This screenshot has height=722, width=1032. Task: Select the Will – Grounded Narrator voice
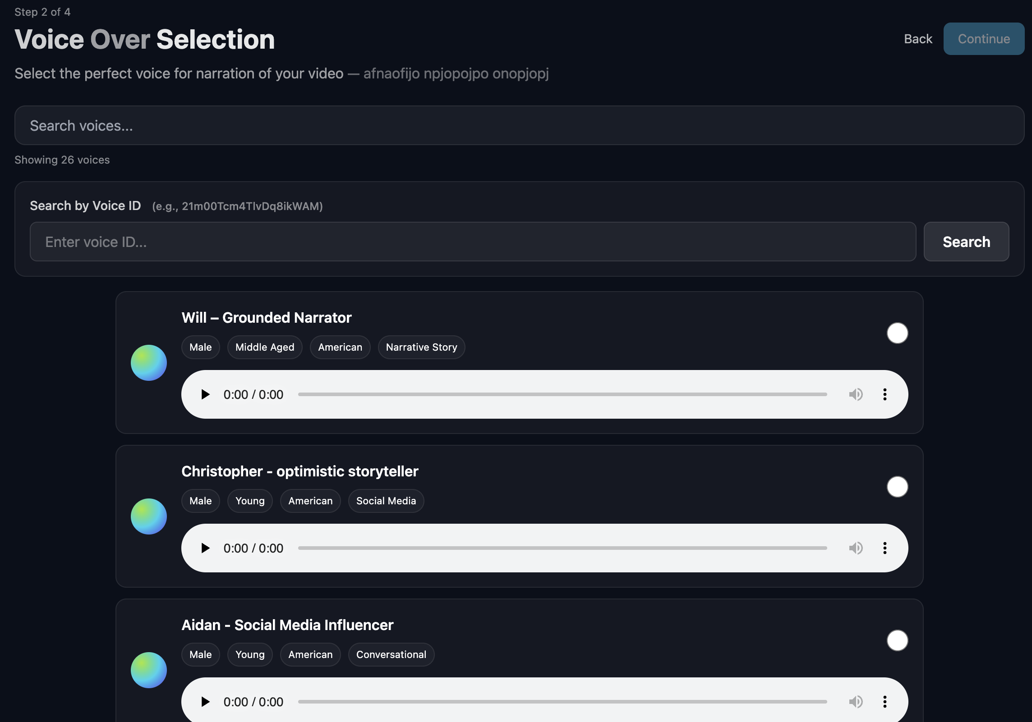click(897, 333)
